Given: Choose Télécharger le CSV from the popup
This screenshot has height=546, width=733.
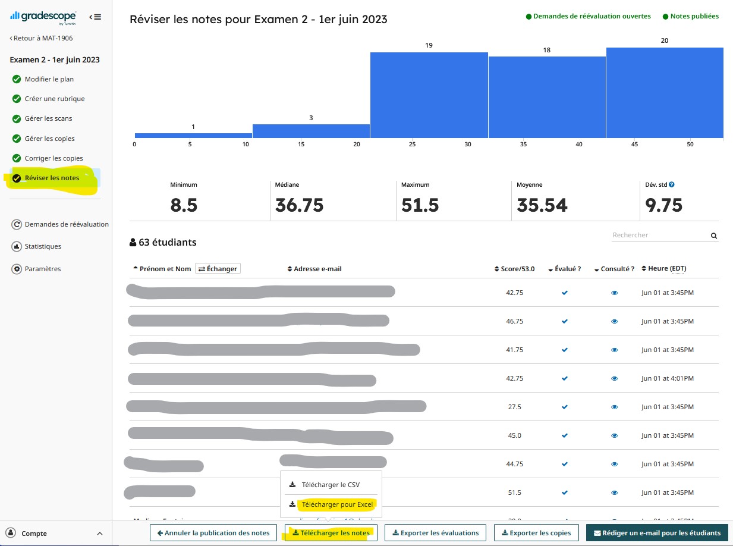Looking at the screenshot, I should [x=330, y=485].
